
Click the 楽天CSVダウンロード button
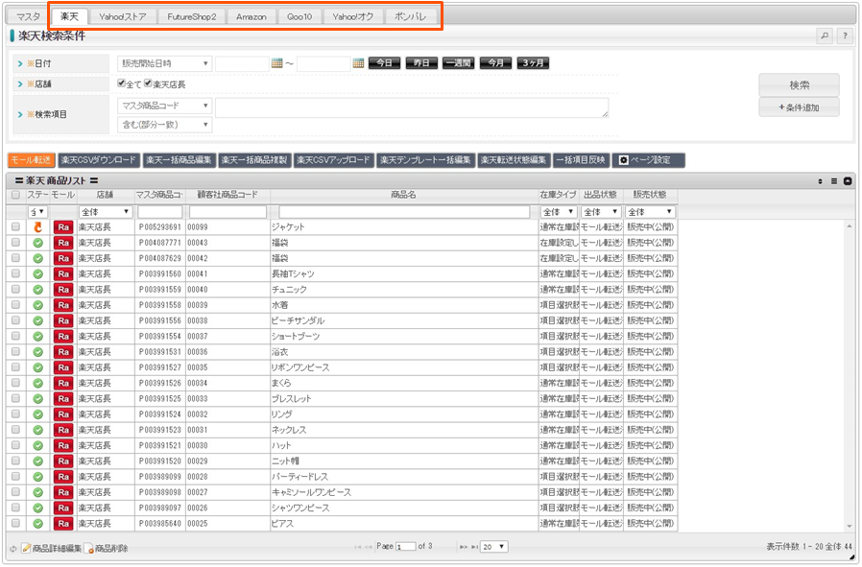[x=99, y=160]
